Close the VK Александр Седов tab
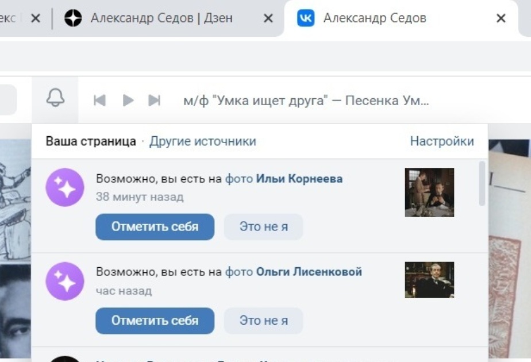 pos(501,18)
